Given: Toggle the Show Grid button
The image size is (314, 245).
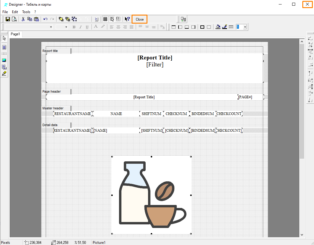Looking at the screenshot, I should coord(105,19).
